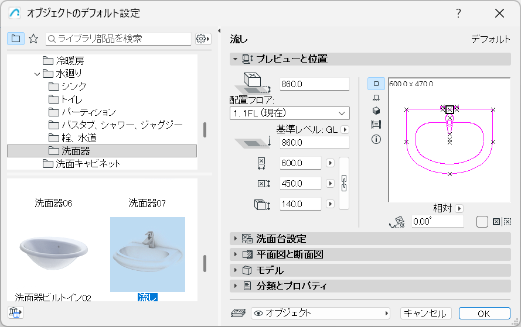
Task: Select the パーティション folder
Action: [82, 112]
